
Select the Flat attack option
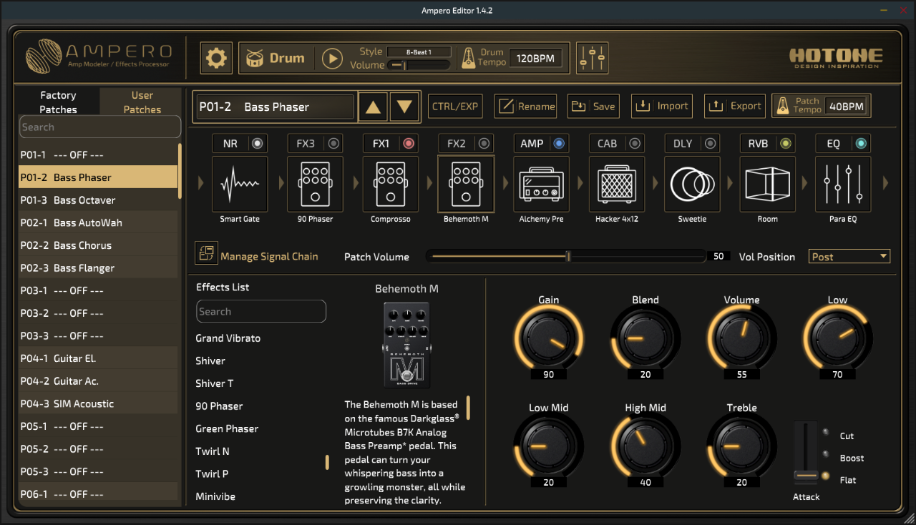click(827, 476)
